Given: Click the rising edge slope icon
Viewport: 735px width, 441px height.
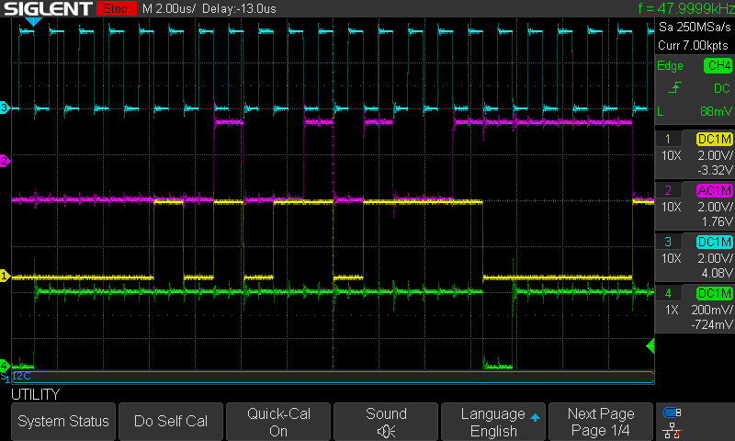Looking at the screenshot, I should pos(673,88).
